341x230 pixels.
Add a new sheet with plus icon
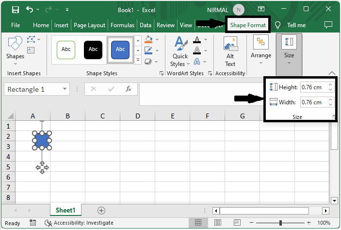[x=101, y=211]
